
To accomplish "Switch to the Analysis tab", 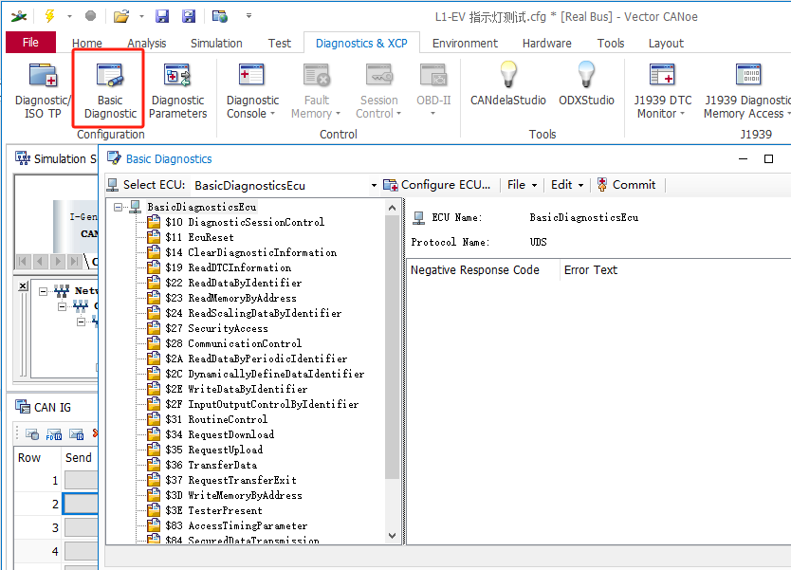I will click(x=146, y=44).
